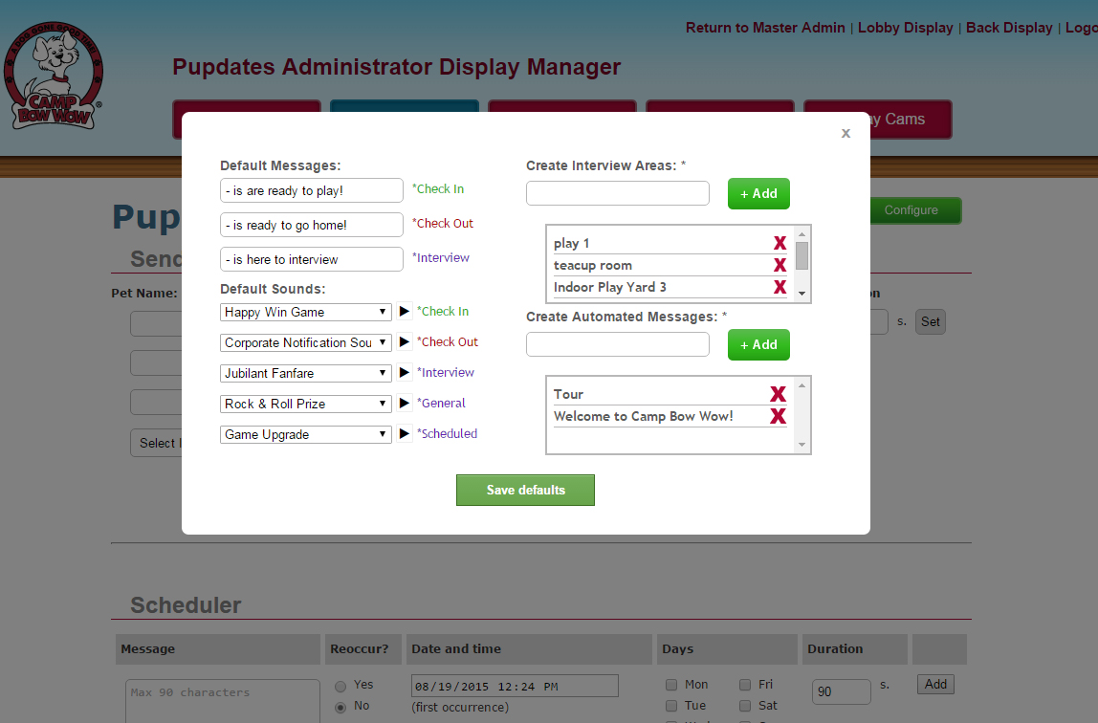Play the Check In sound preview
Image resolution: width=1098 pixels, height=723 pixels.
(x=404, y=311)
